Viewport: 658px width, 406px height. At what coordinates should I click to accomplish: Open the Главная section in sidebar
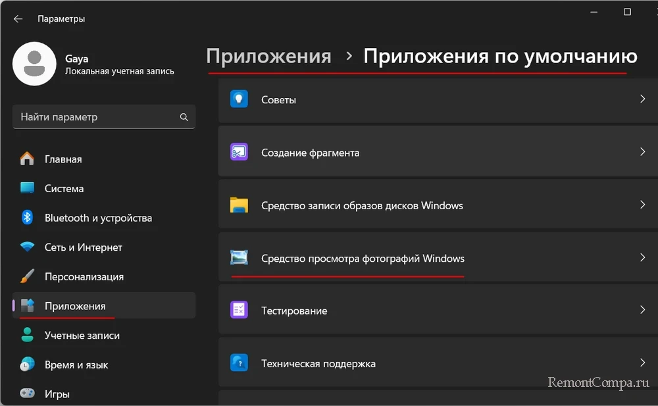coord(63,159)
